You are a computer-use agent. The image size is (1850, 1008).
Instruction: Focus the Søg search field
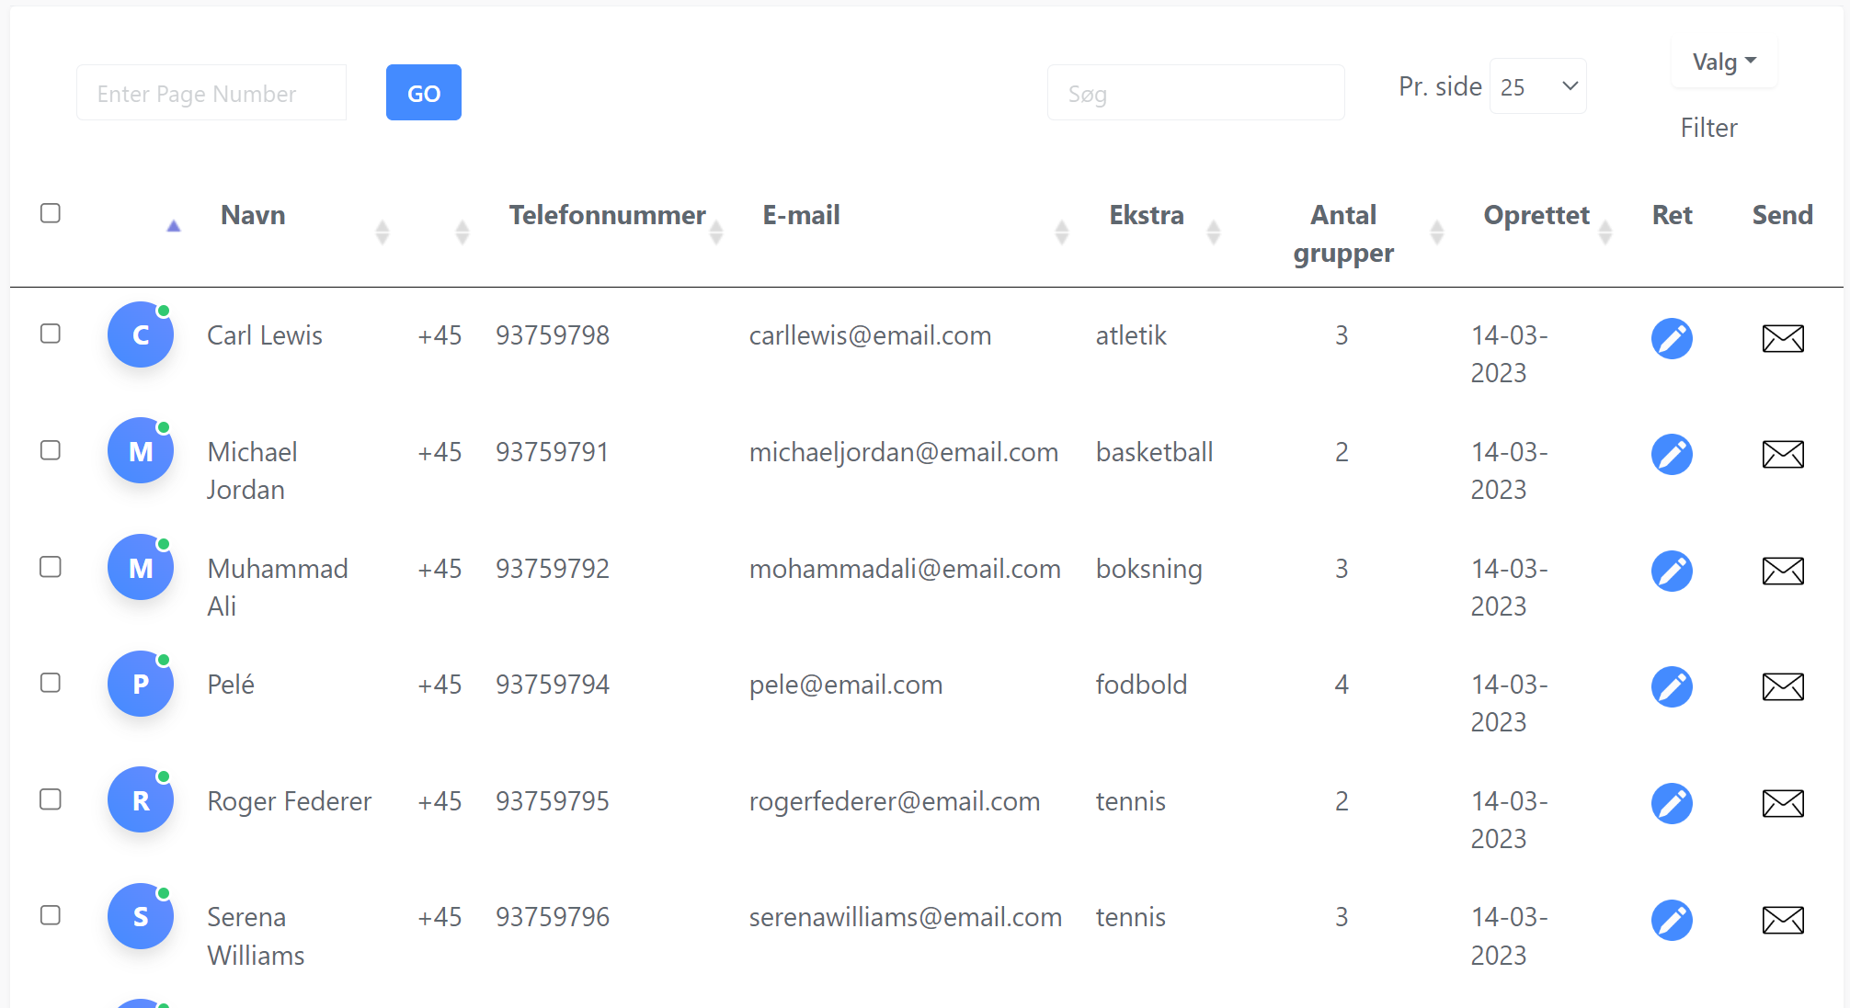pos(1195,93)
